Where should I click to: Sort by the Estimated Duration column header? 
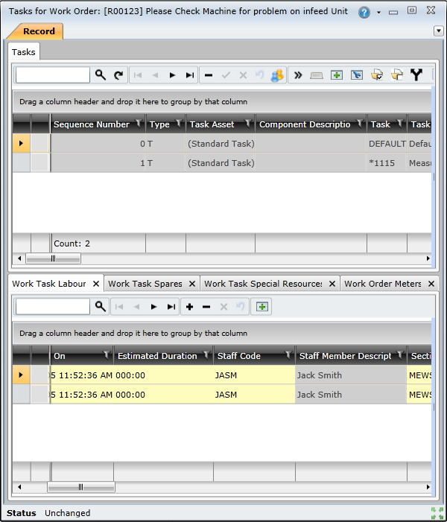point(157,356)
